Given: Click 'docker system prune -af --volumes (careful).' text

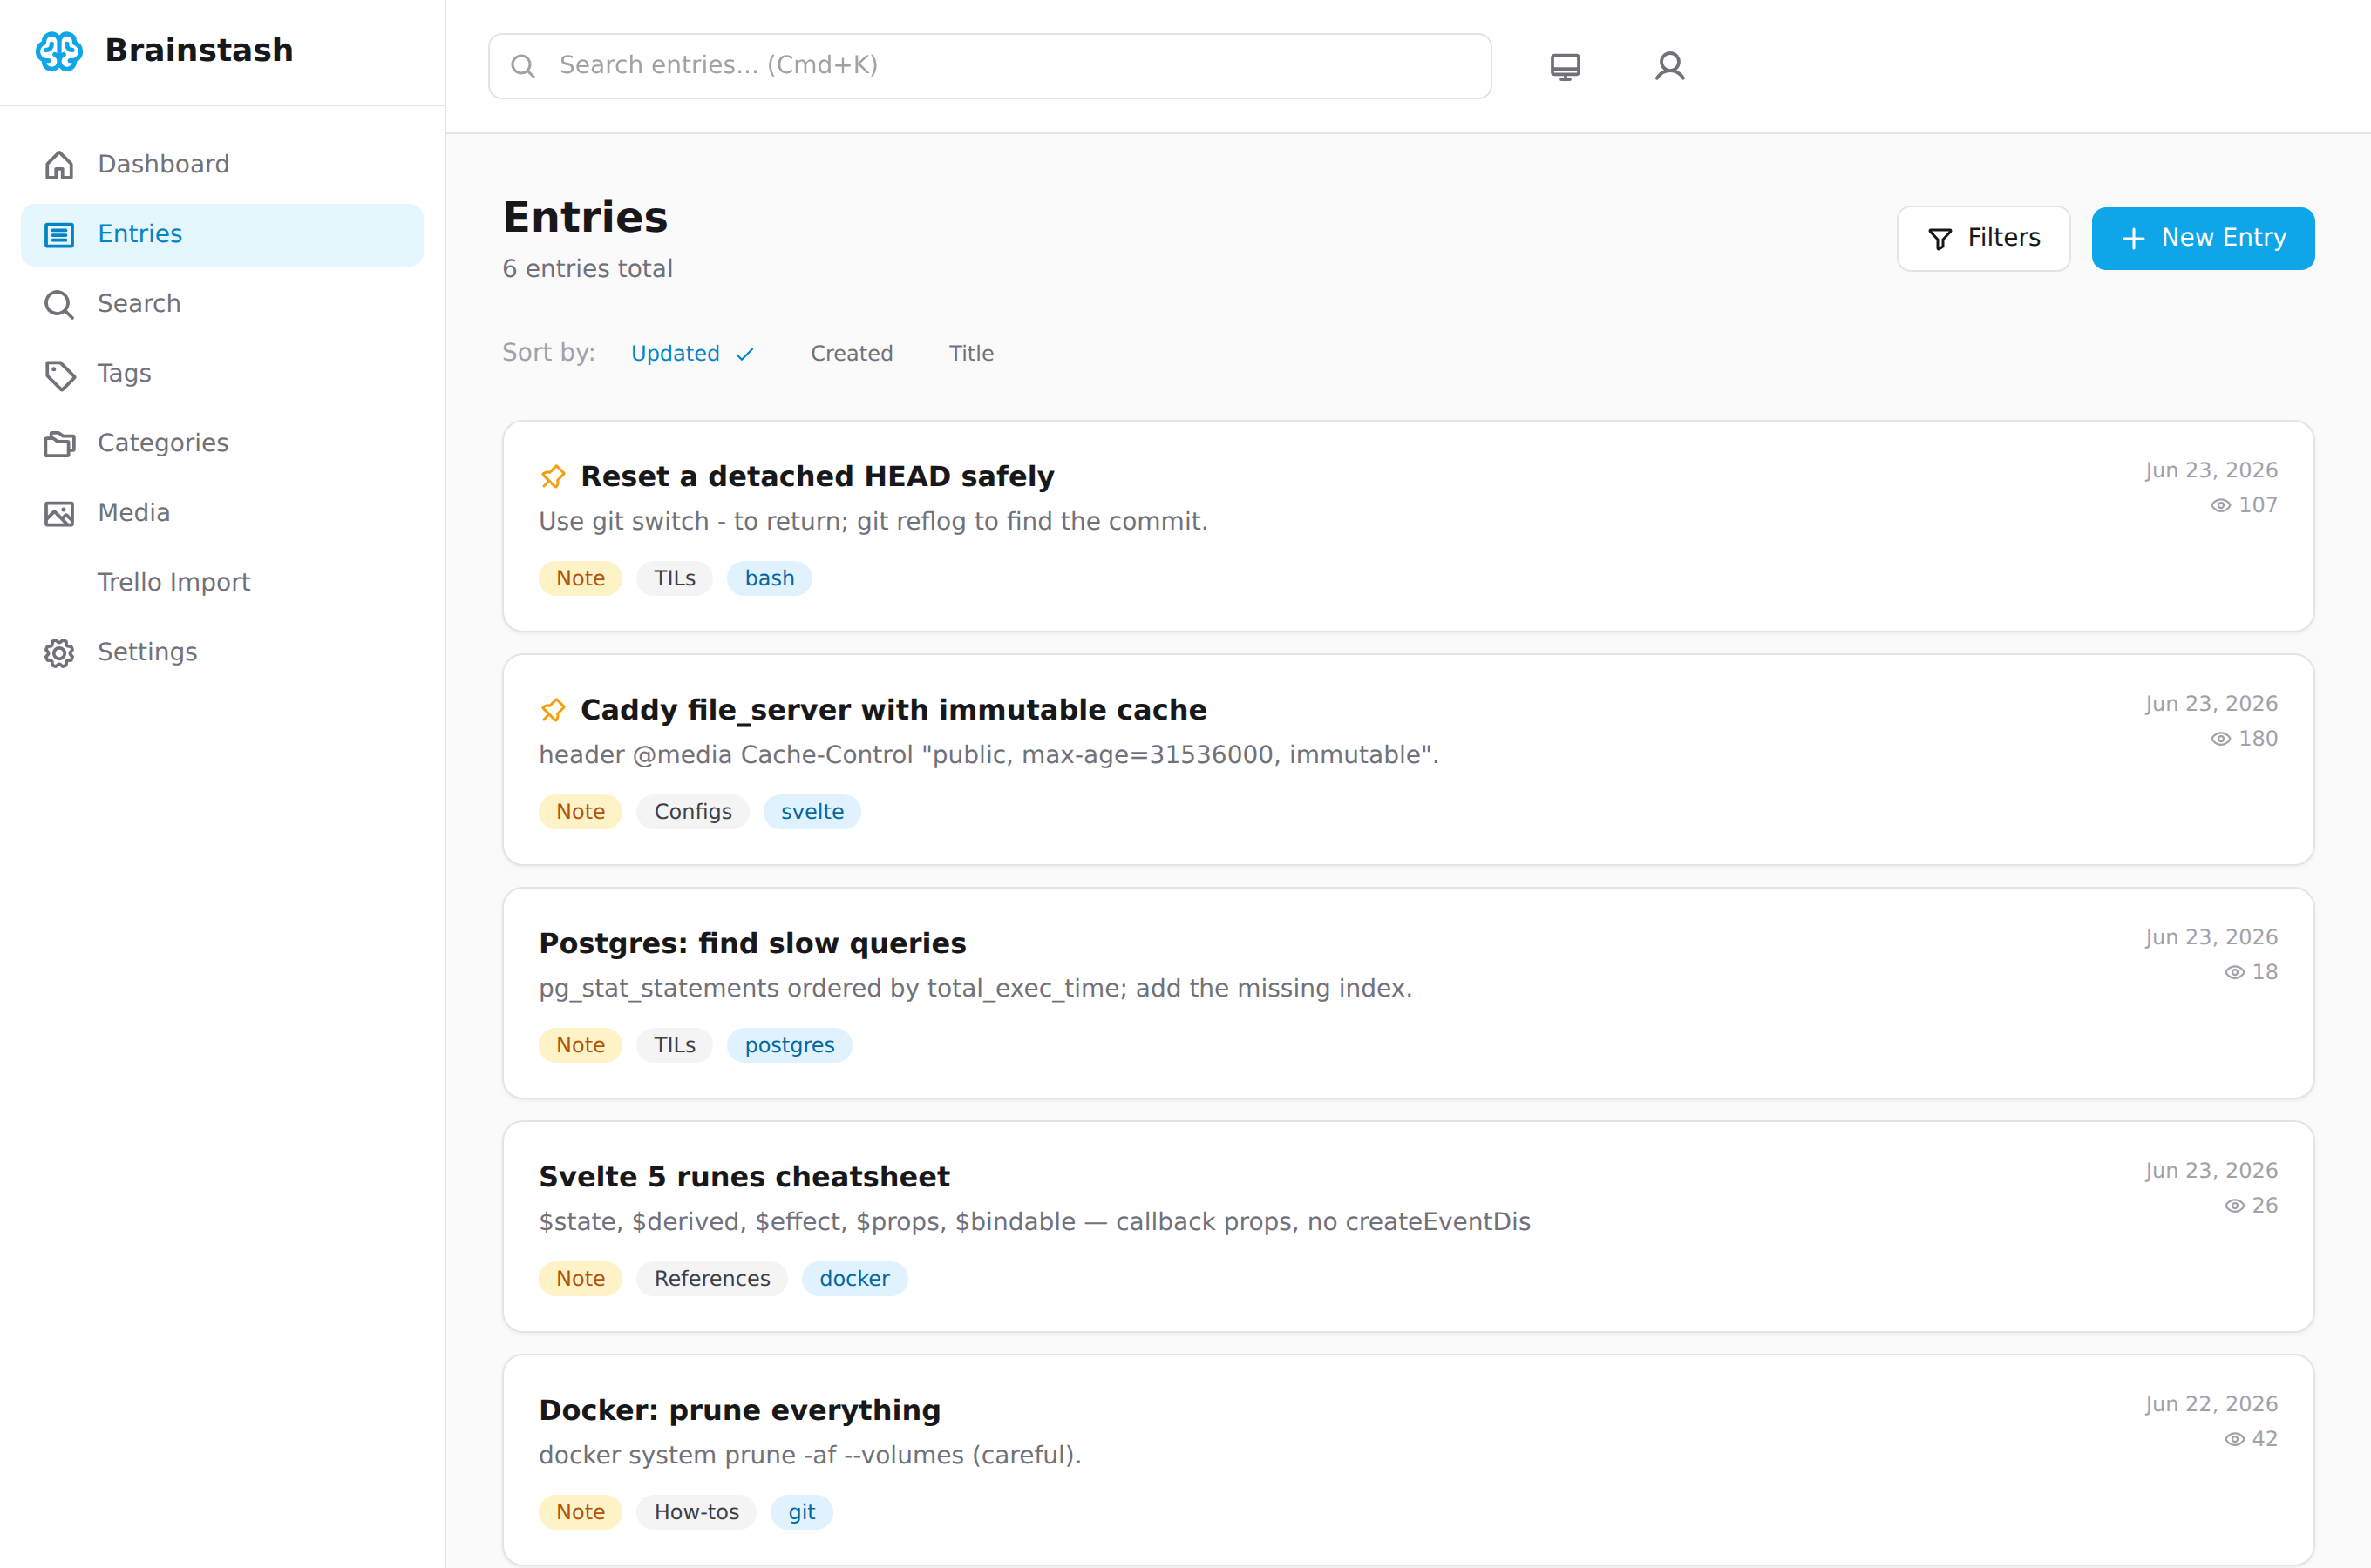Looking at the screenshot, I should coord(811,1456).
